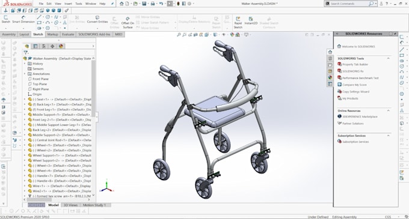Select the Line sketch tool
This screenshot has width=409, height=219.
(39, 17)
